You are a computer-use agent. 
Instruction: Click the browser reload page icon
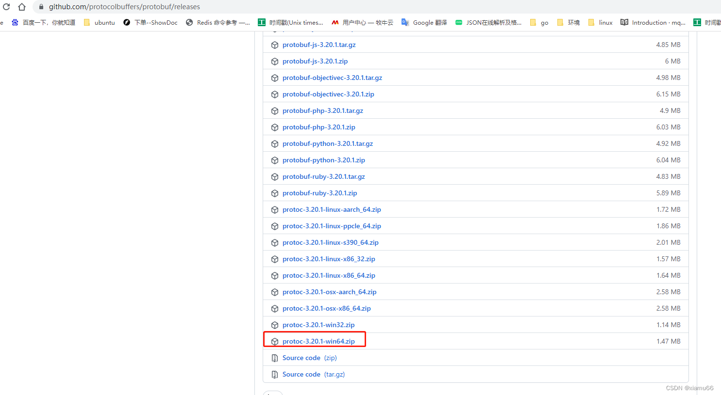6,7
